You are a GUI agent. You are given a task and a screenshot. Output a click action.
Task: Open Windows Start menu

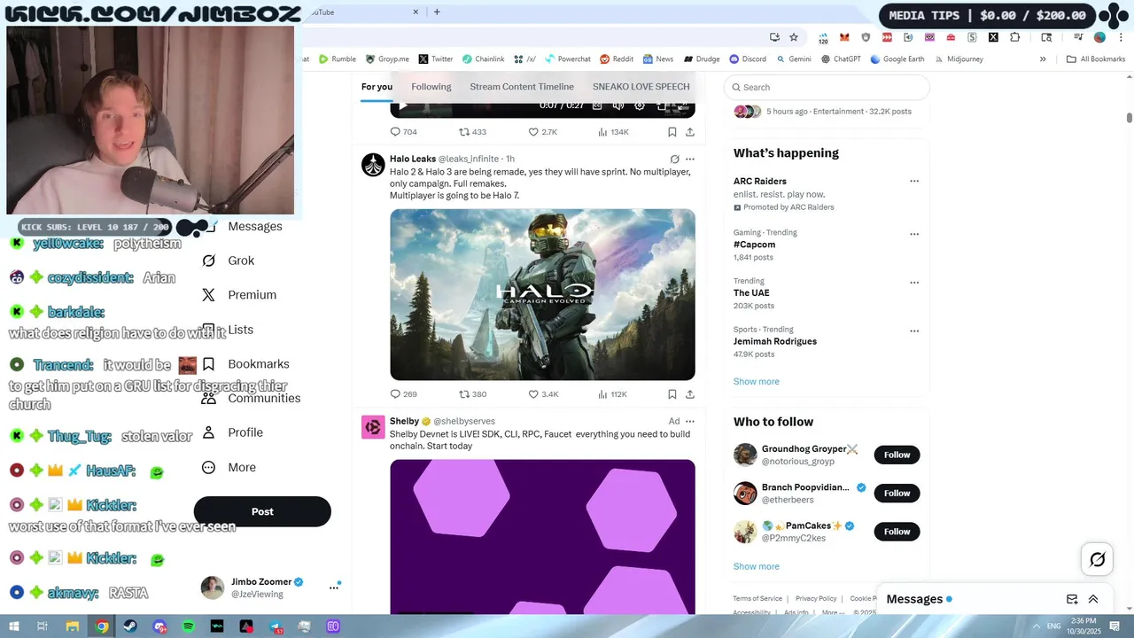15,626
